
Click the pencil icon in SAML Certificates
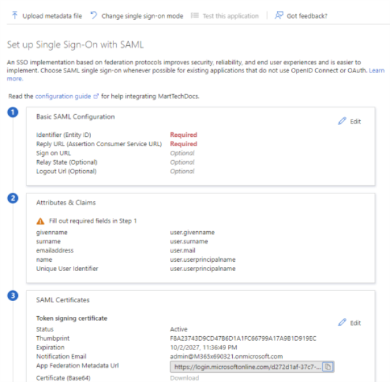342,322
